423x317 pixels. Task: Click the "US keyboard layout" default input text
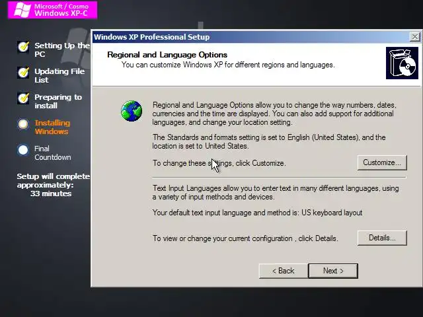(332, 213)
